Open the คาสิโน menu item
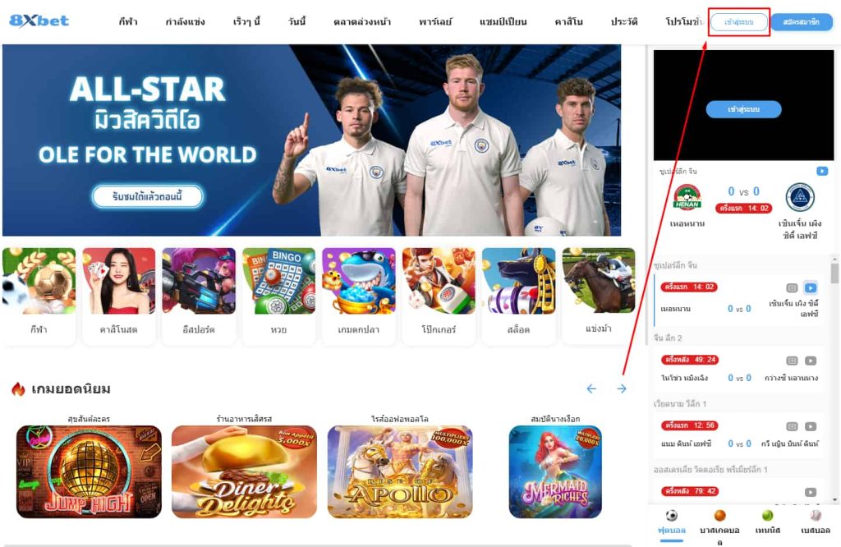The height and width of the screenshot is (547, 841). click(x=568, y=21)
